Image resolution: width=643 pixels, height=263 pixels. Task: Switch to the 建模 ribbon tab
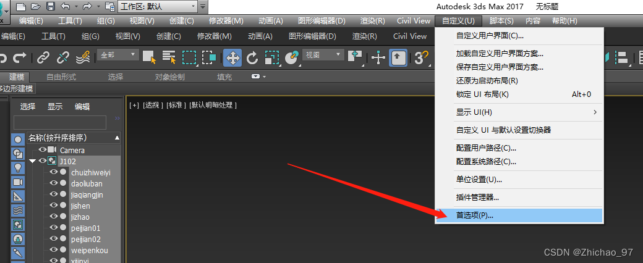(17, 77)
